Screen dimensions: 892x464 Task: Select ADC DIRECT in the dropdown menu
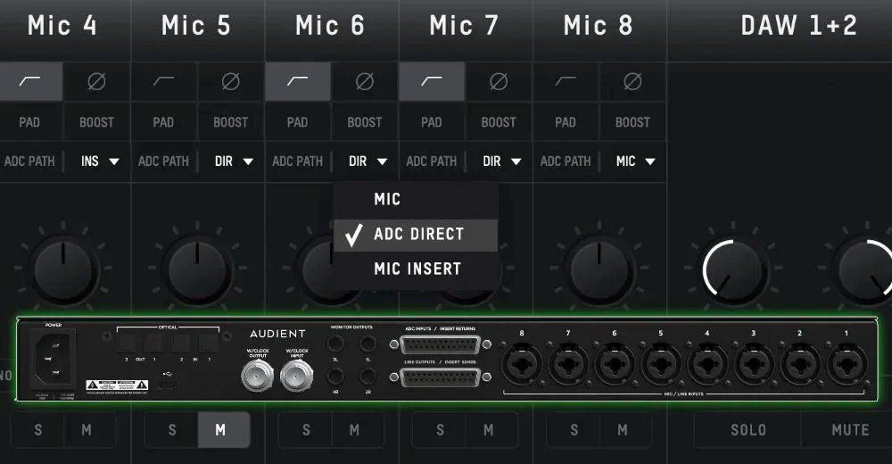(416, 235)
